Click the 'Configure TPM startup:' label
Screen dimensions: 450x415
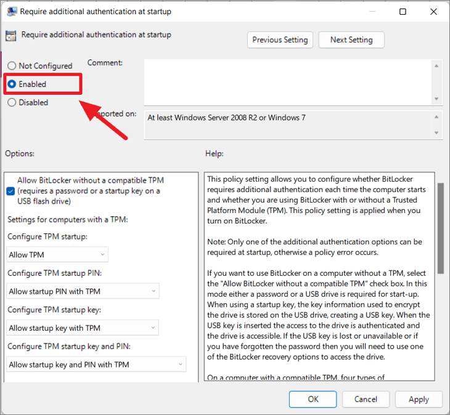tap(47, 236)
